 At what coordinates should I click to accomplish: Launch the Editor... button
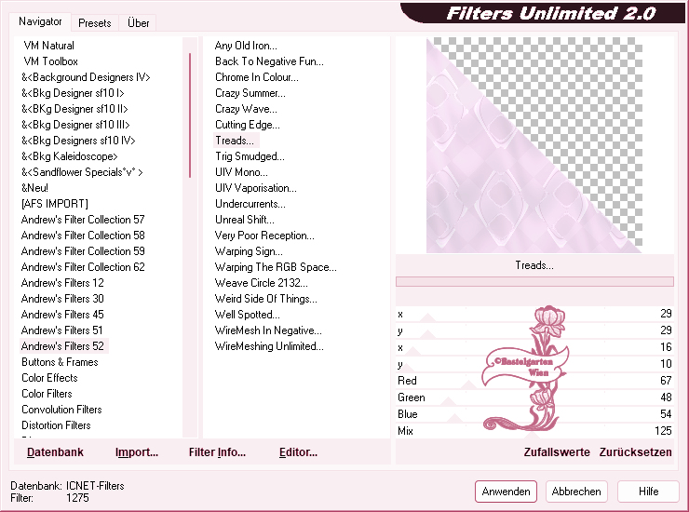(298, 452)
